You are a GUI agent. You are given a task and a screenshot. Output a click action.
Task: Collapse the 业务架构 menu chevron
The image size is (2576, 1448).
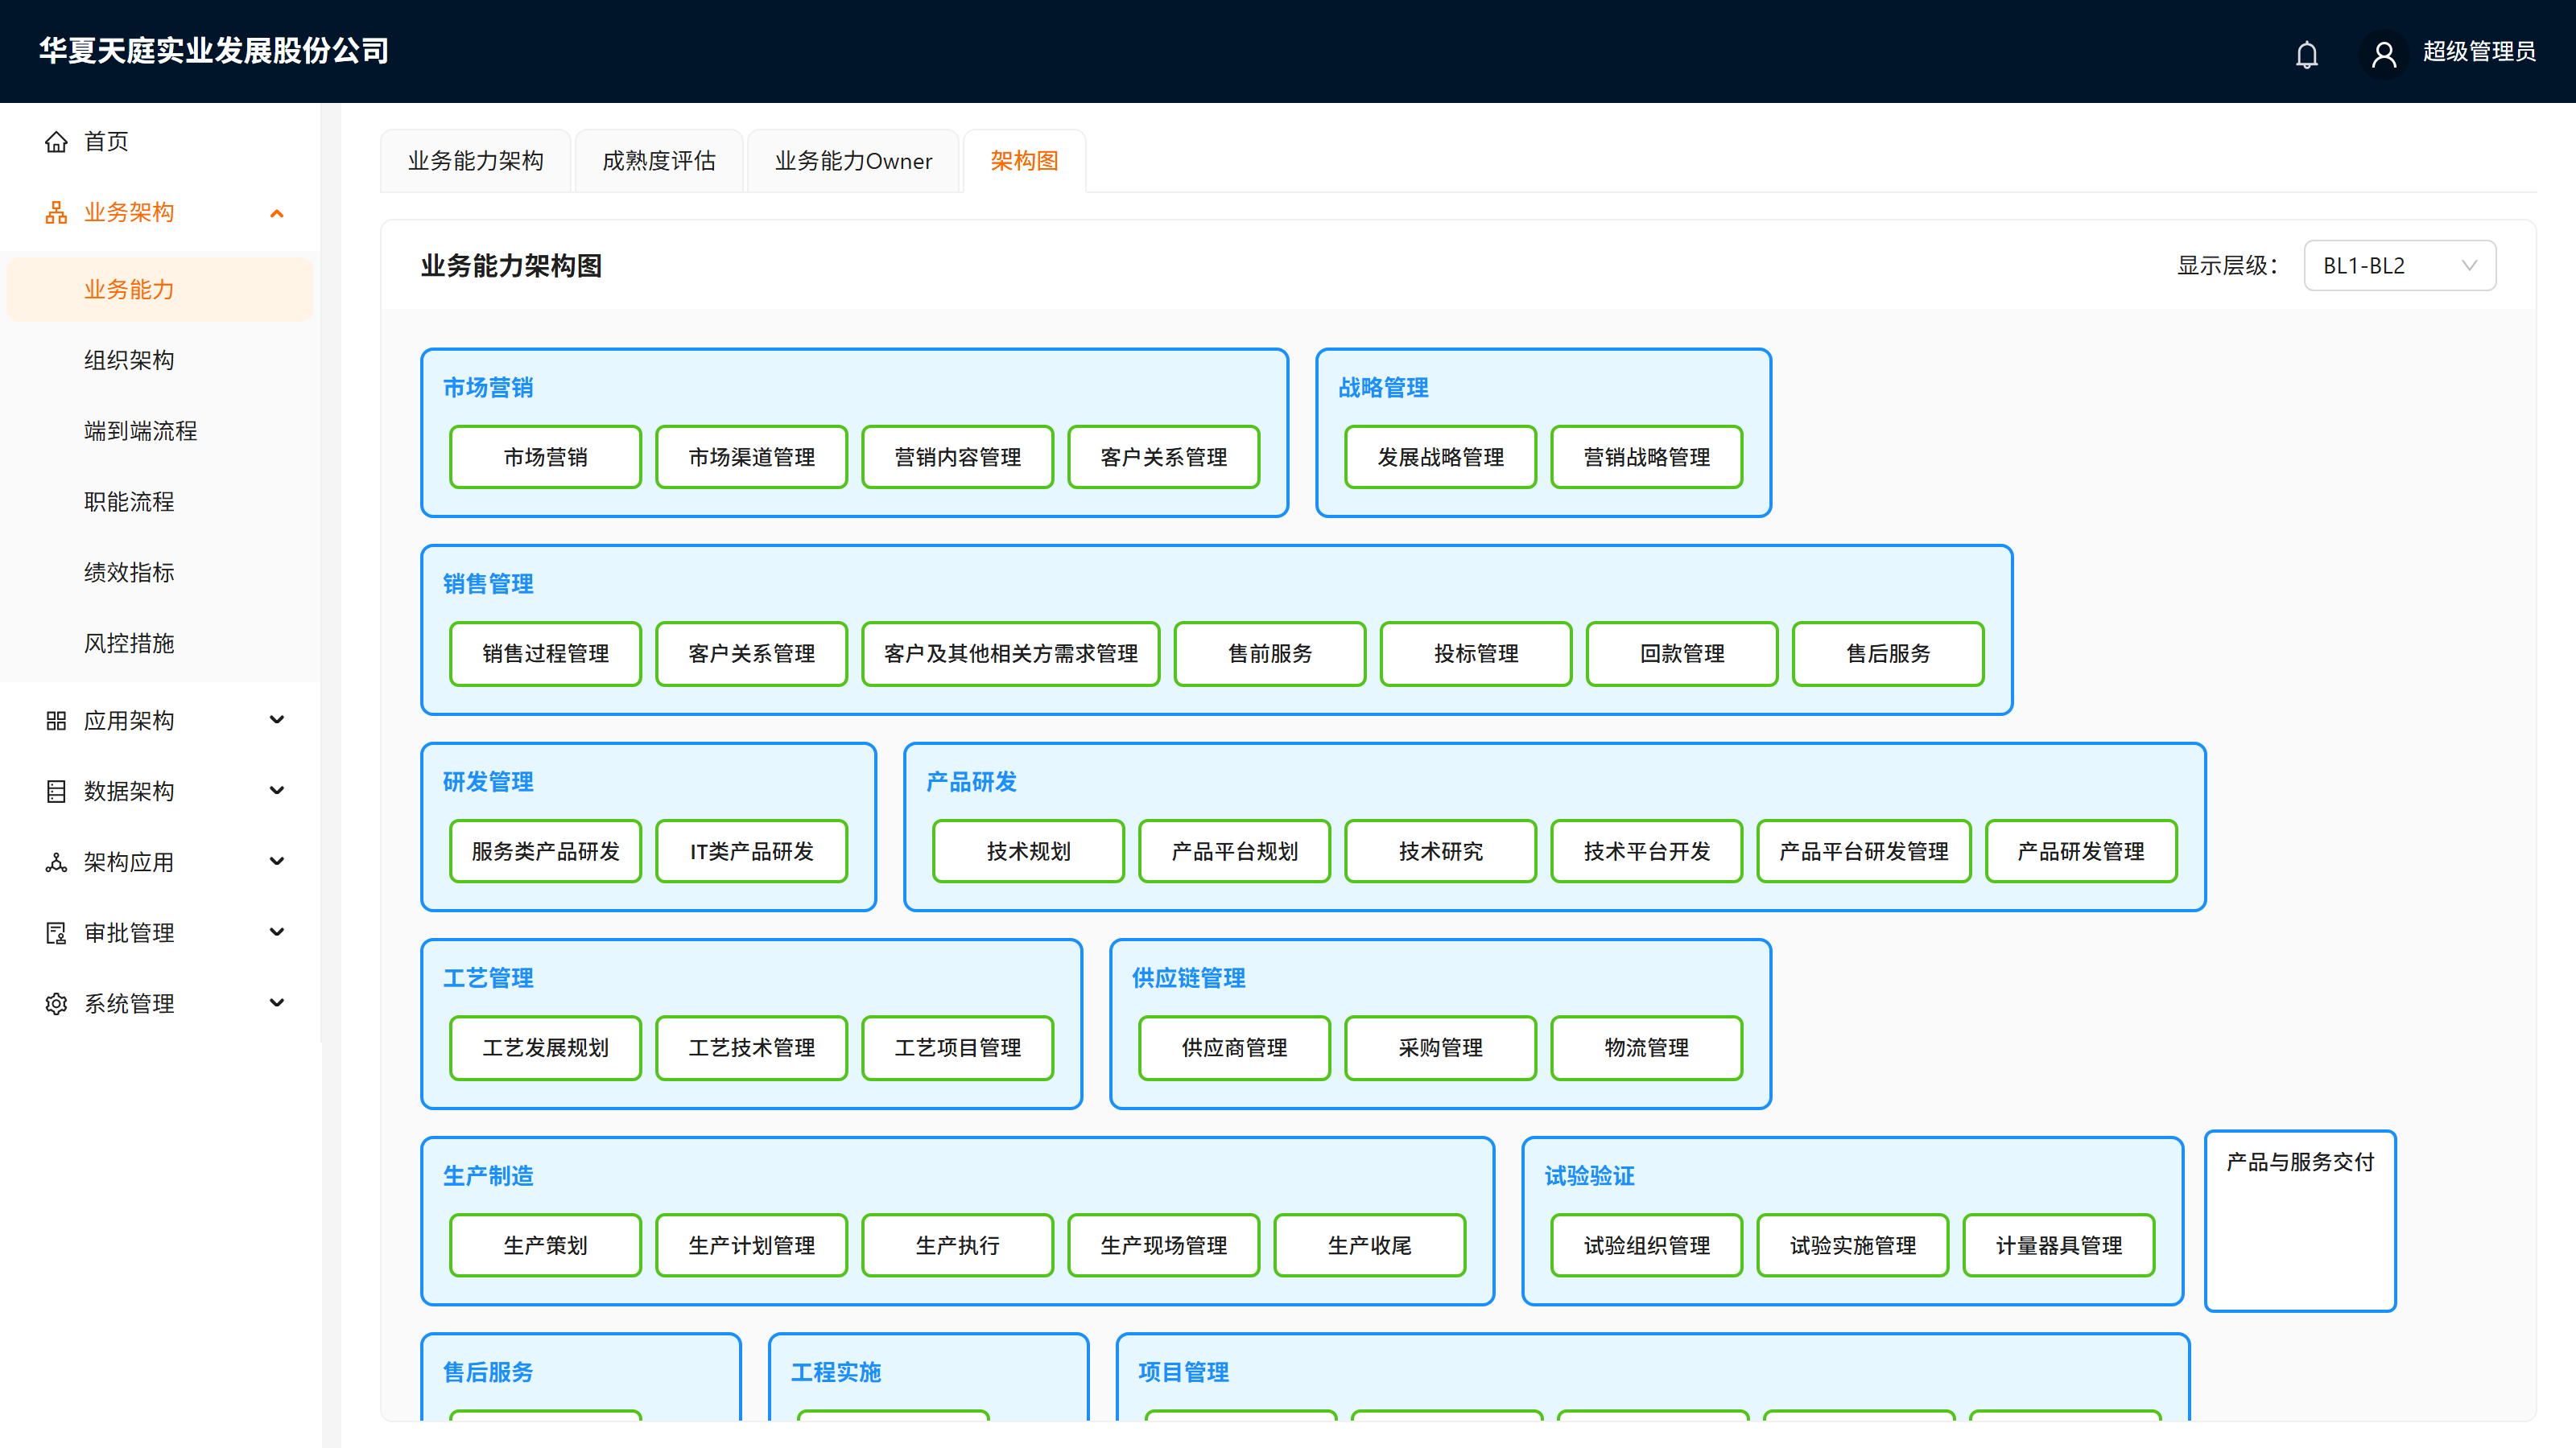point(277,213)
